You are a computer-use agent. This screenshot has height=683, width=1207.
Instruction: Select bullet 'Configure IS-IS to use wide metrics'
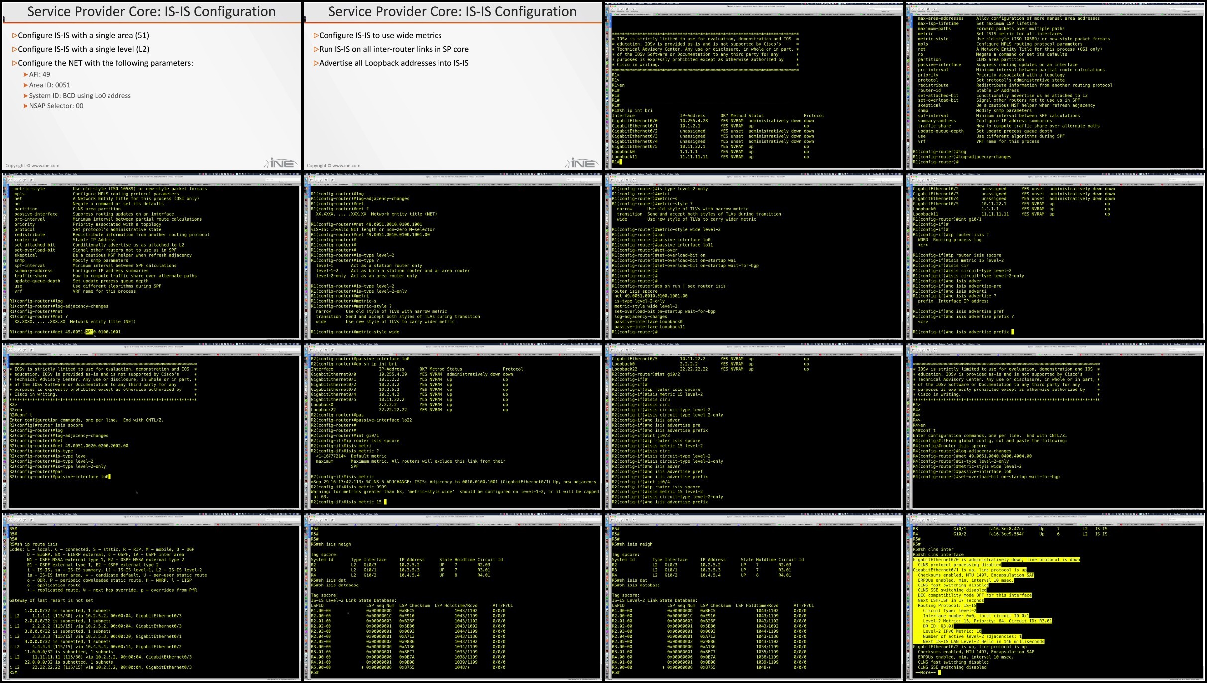[x=380, y=35]
